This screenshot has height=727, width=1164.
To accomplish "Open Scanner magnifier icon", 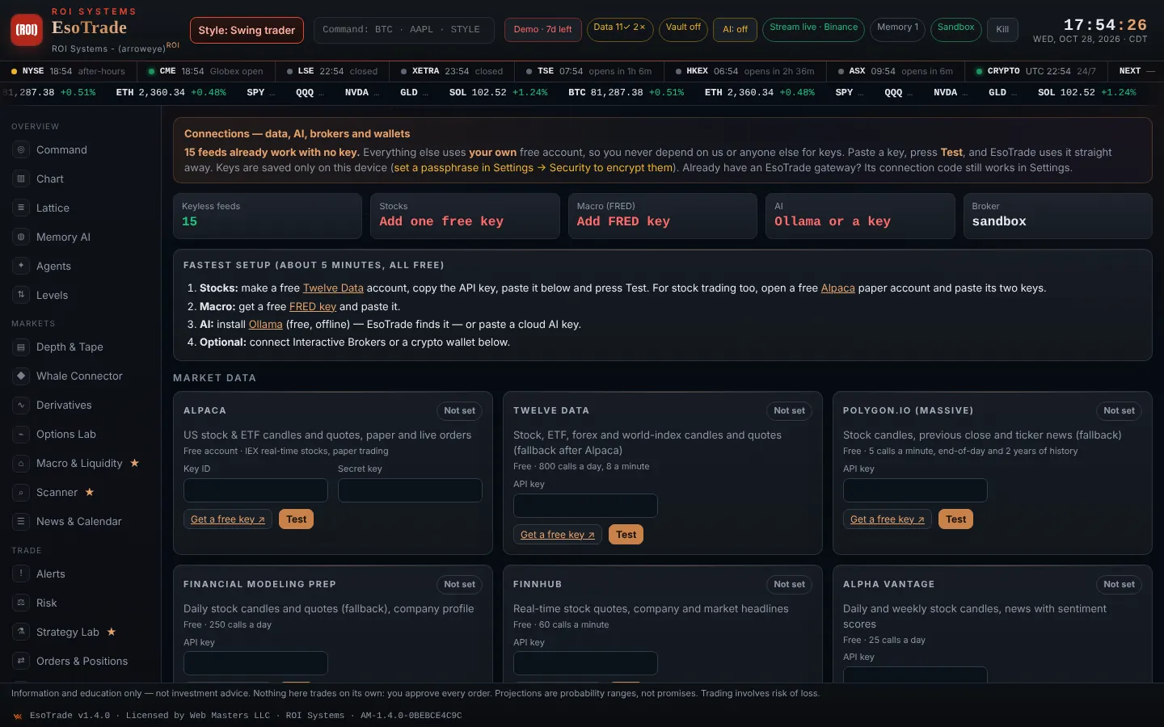I will click(x=21, y=492).
